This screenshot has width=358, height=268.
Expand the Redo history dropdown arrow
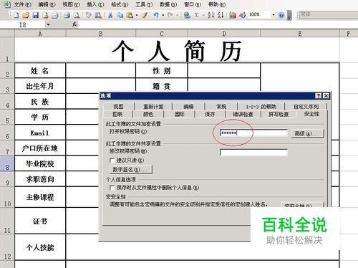click(x=177, y=15)
